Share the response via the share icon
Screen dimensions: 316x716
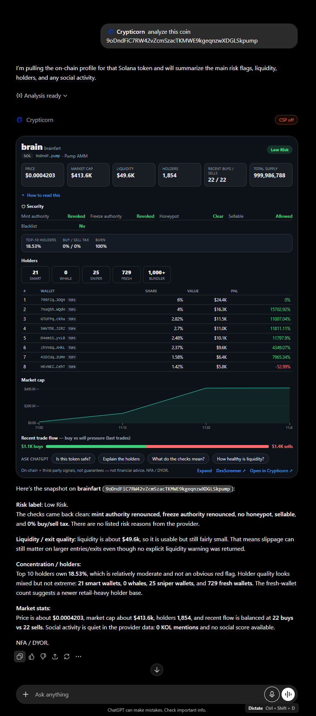coord(55,657)
